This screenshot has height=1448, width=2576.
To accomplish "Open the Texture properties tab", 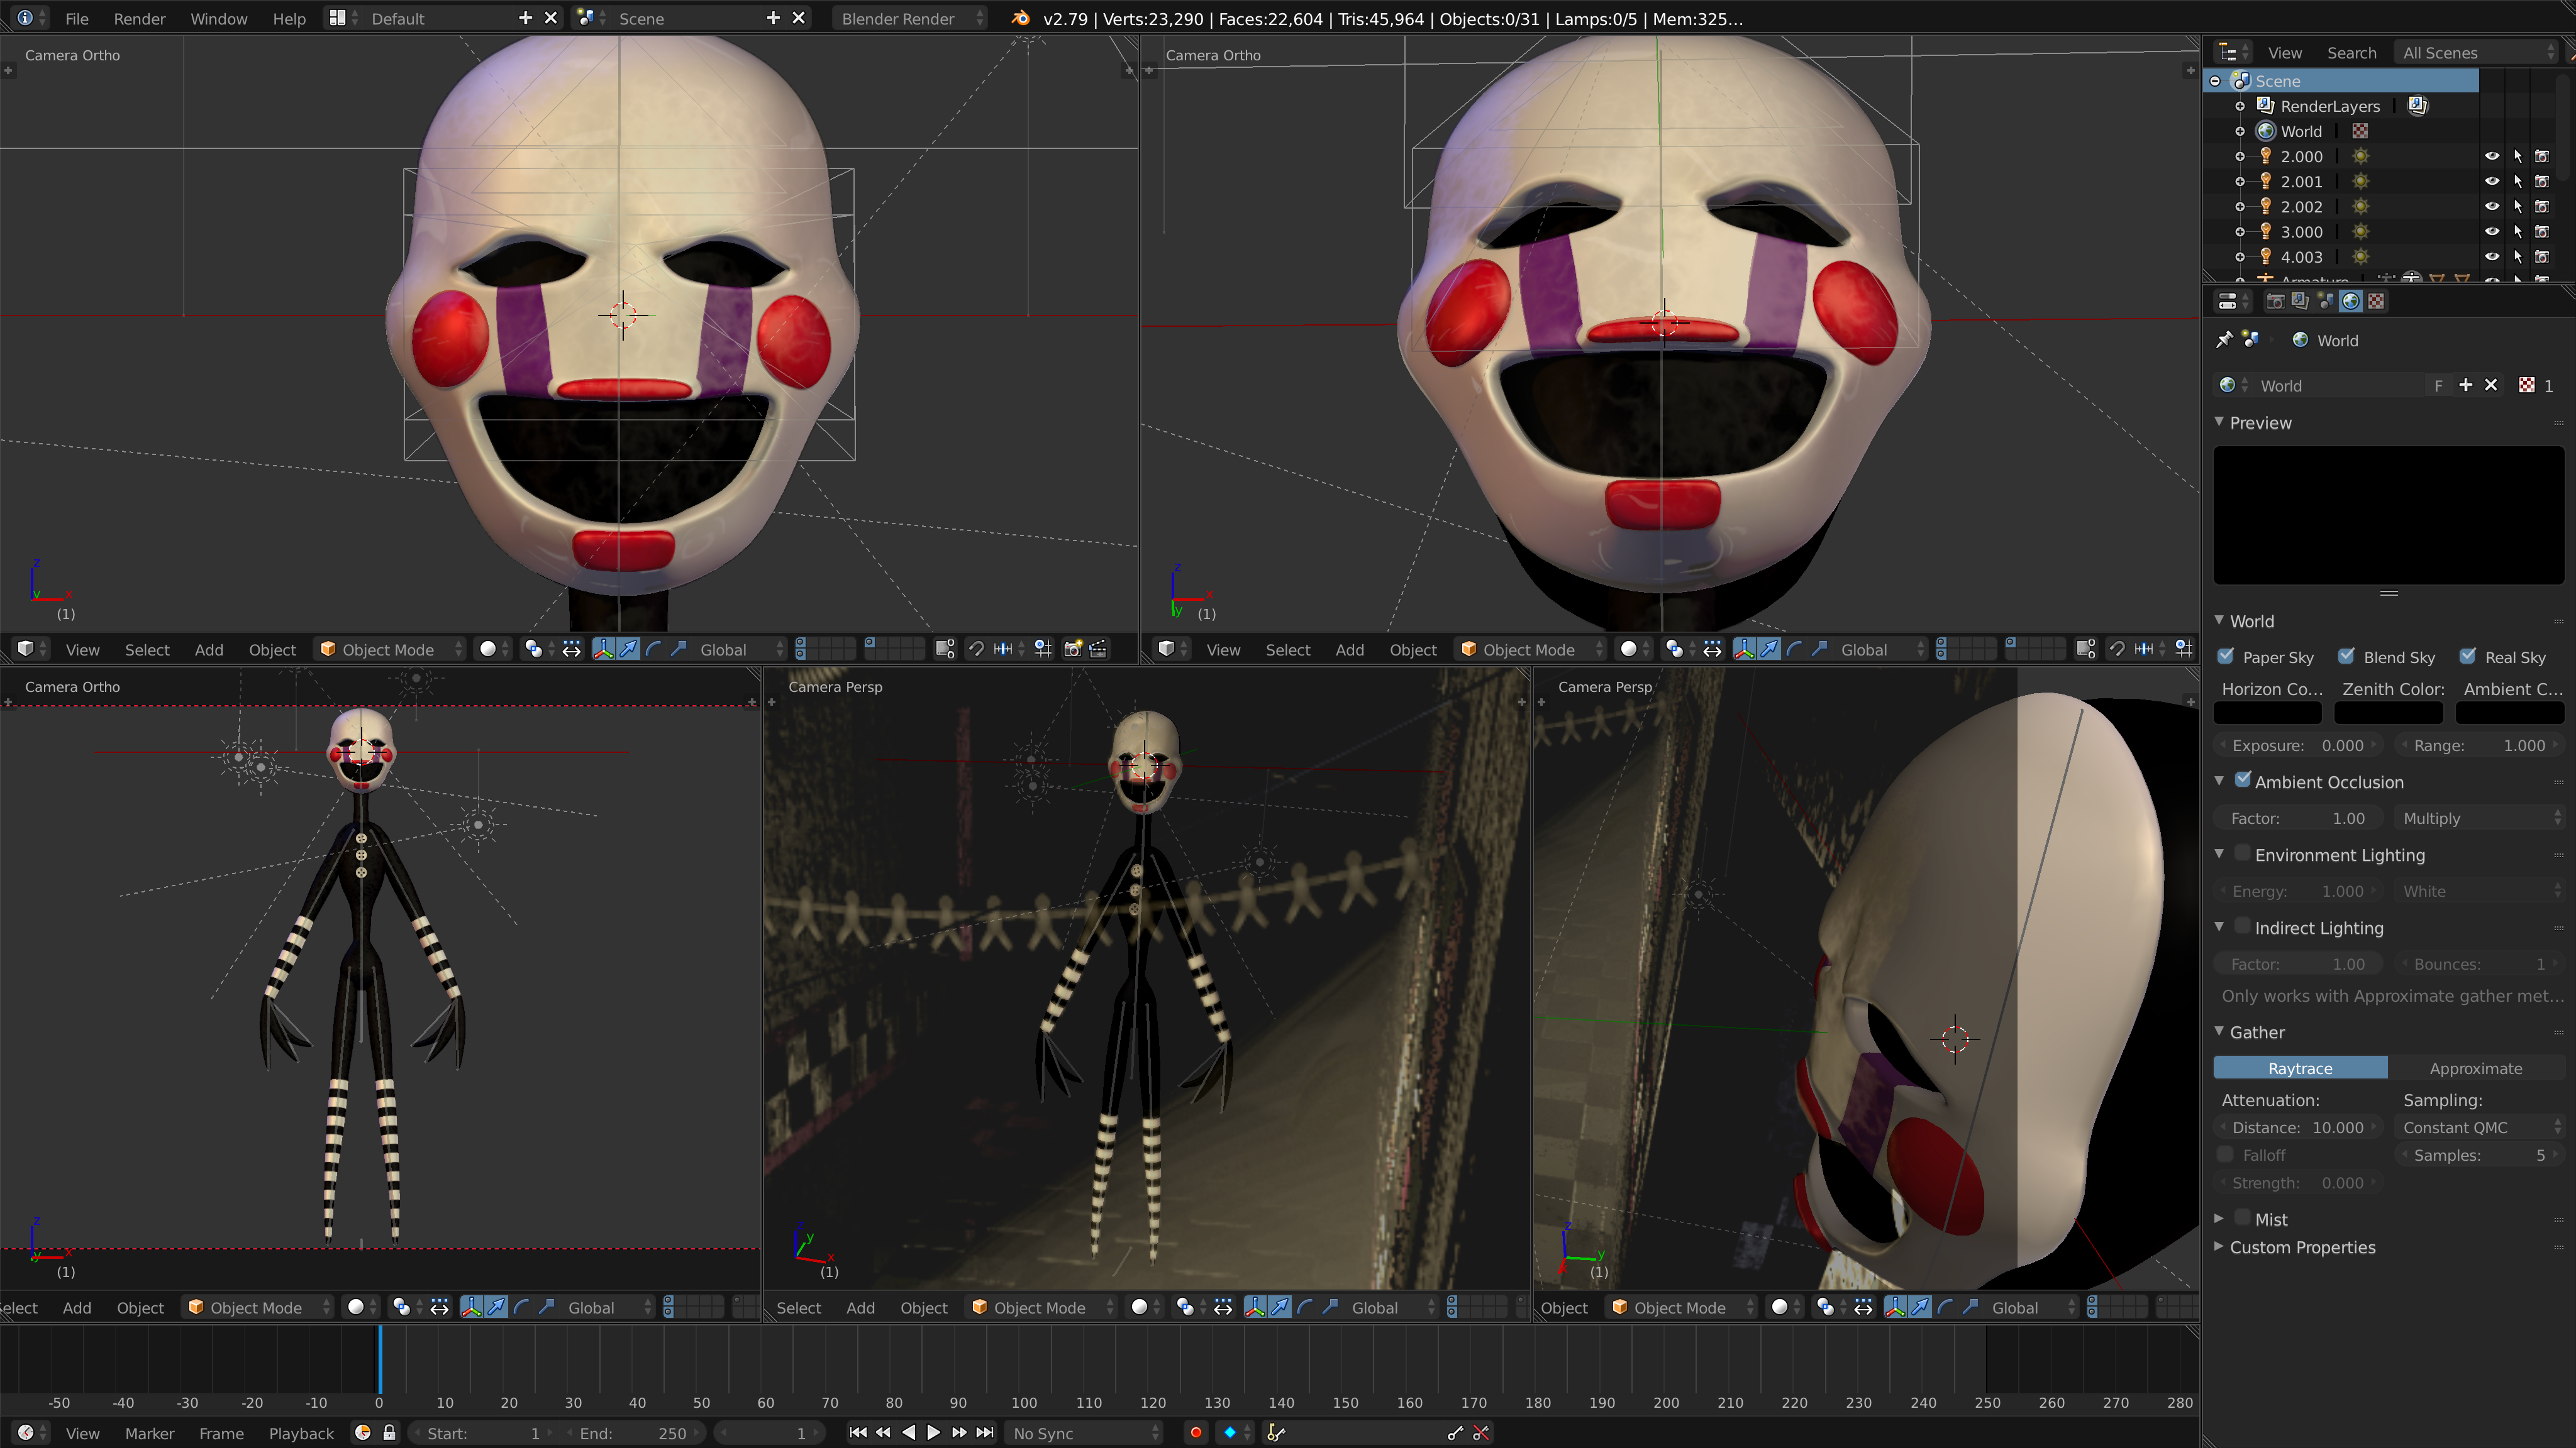I will (2377, 301).
